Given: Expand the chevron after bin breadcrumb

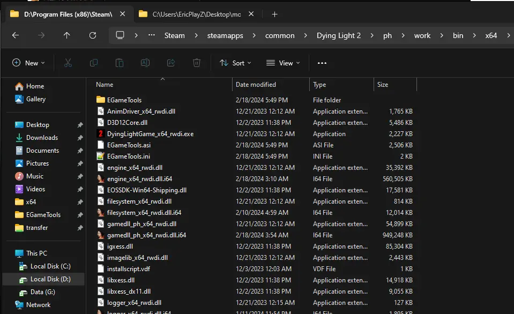Looking at the screenshot, I should click(x=474, y=35).
